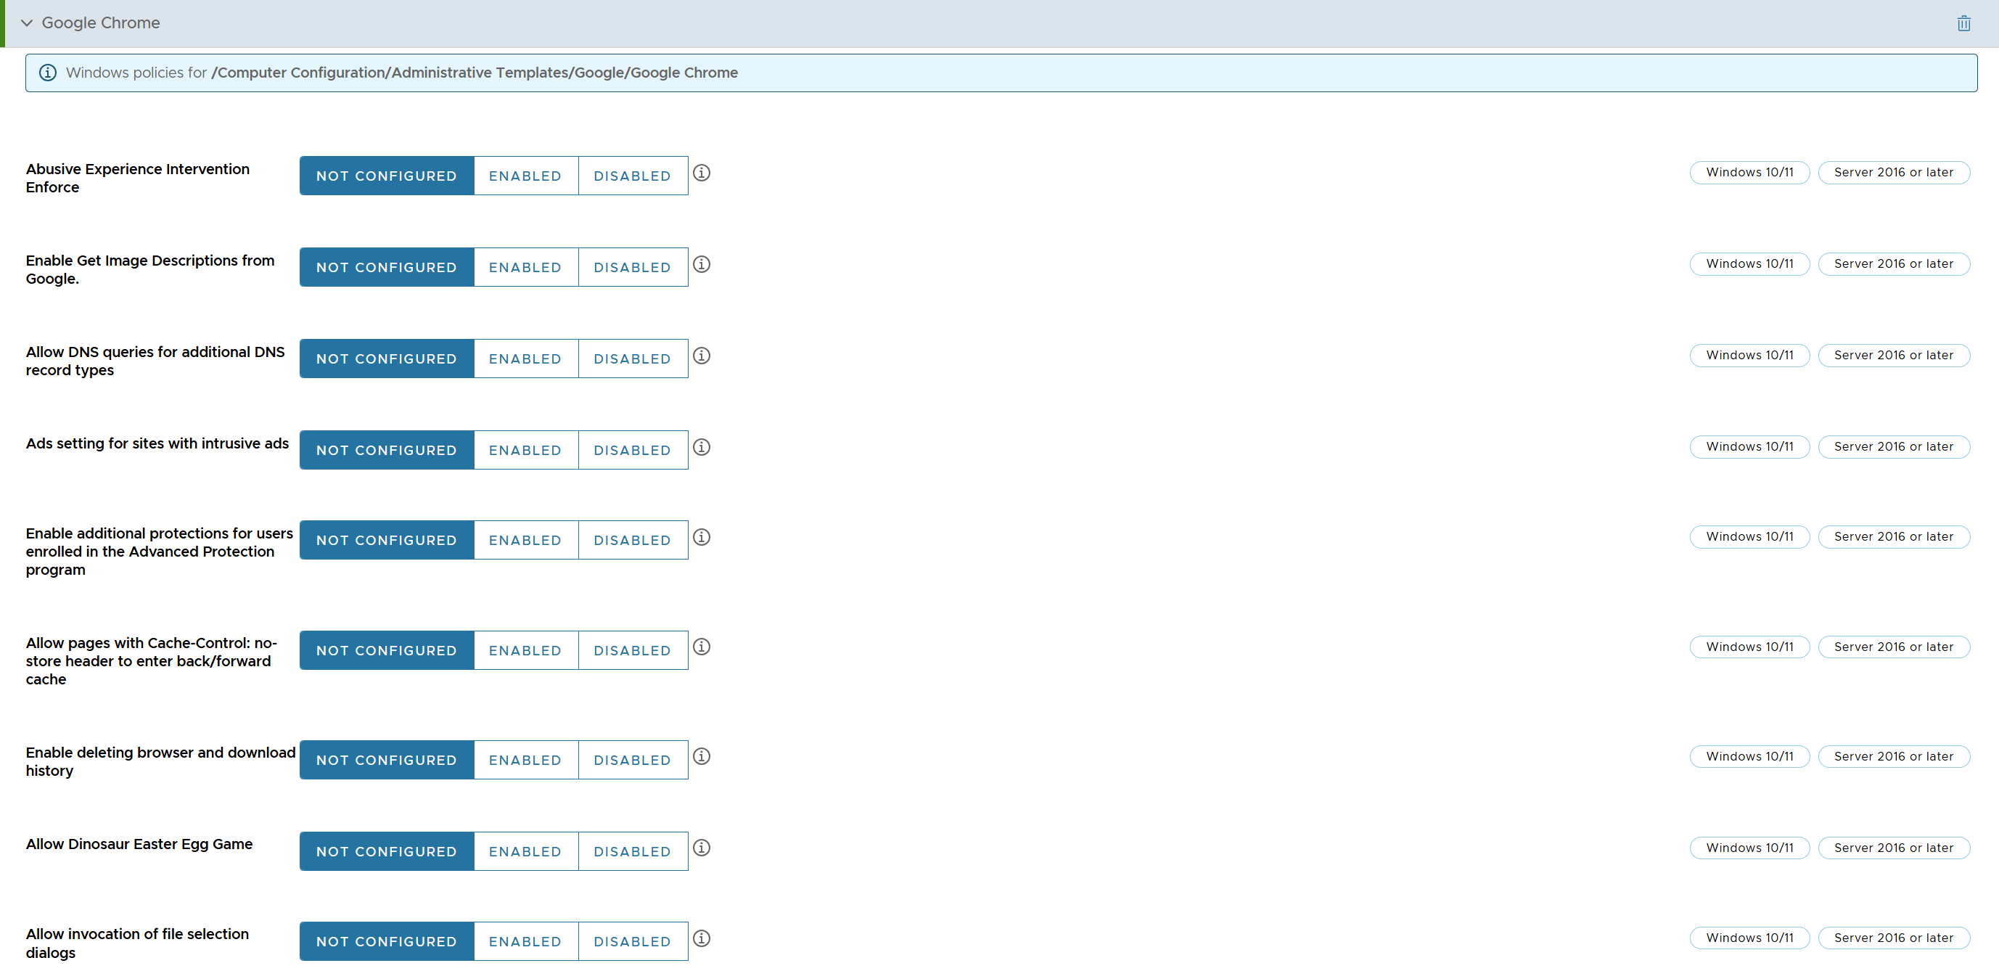Open info icon for Allow DNS queries policy
The height and width of the screenshot is (979, 1999).
pos(702,356)
